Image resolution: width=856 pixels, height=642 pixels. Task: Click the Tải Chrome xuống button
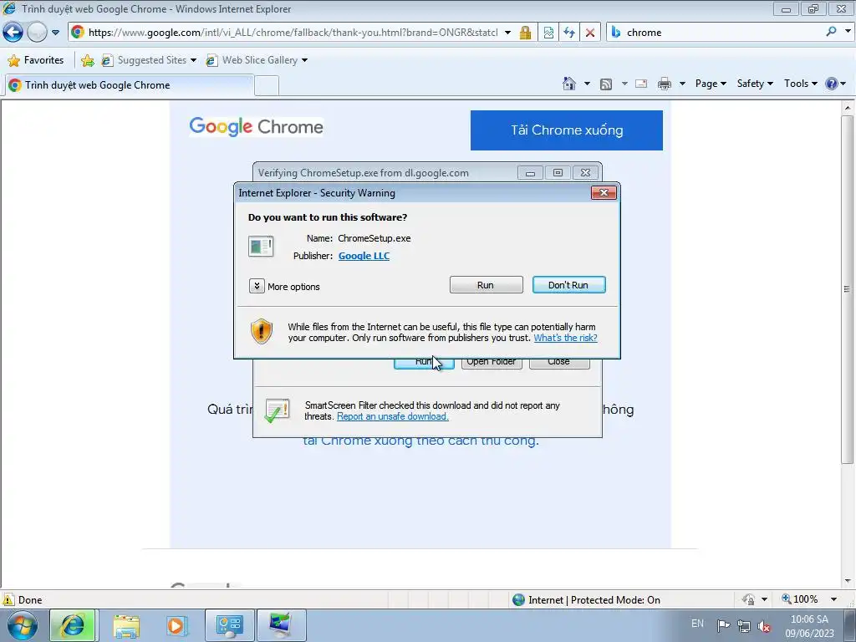[567, 130]
